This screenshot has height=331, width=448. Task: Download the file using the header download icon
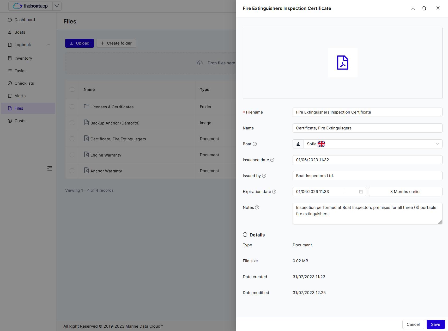pyautogui.click(x=413, y=8)
